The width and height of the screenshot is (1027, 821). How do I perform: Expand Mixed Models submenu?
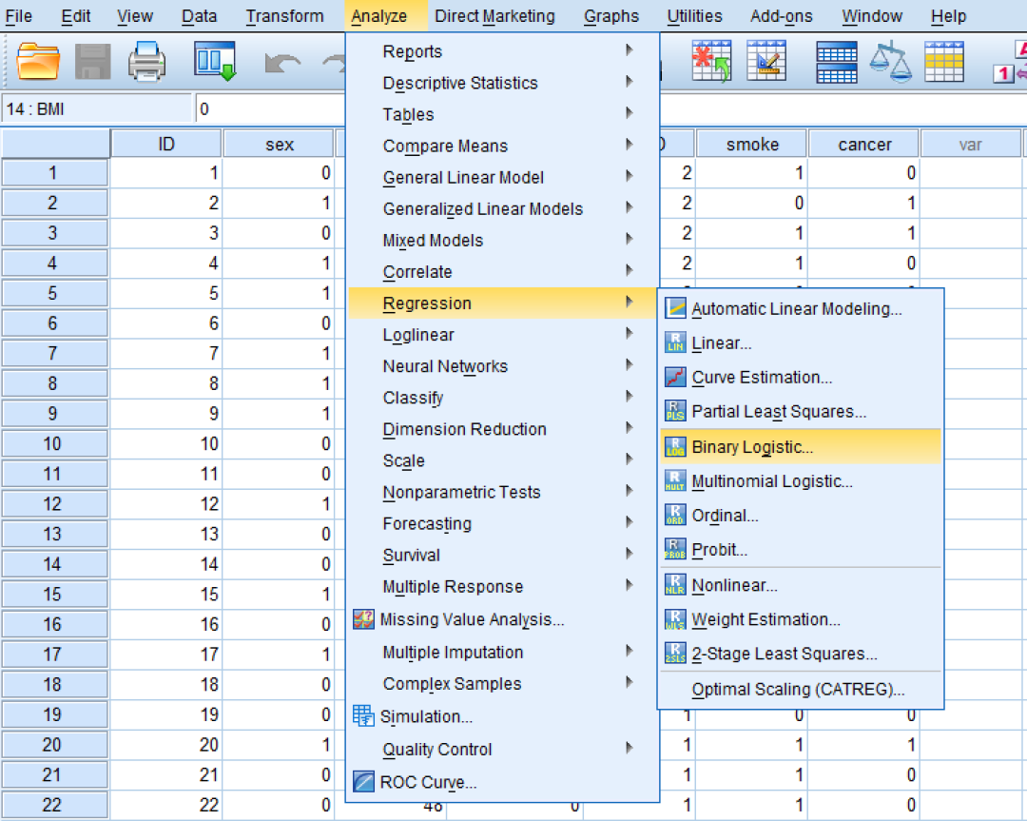click(x=502, y=240)
